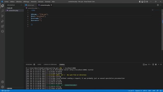Split the terminal pane

pyautogui.click(x=153, y=64)
